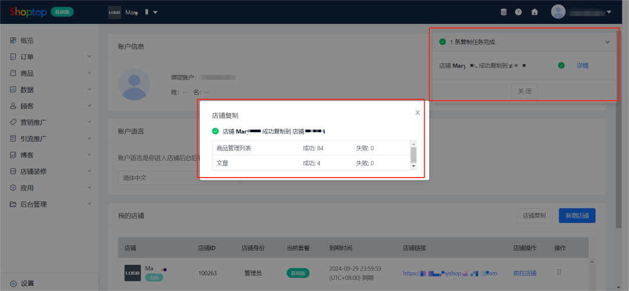Select the 文章 row in dialog
629x291 pixels.
point(311,163)
